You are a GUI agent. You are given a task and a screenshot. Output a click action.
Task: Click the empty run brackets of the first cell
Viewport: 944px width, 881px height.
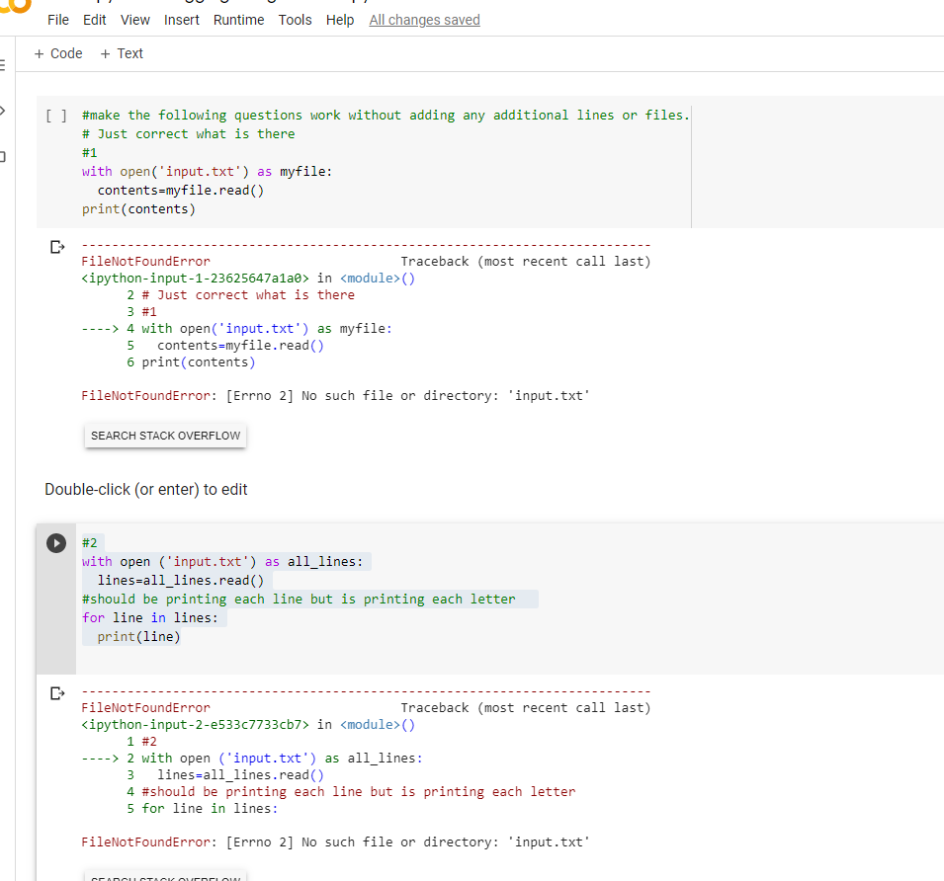pyautogui.click(x=56, y=116)
